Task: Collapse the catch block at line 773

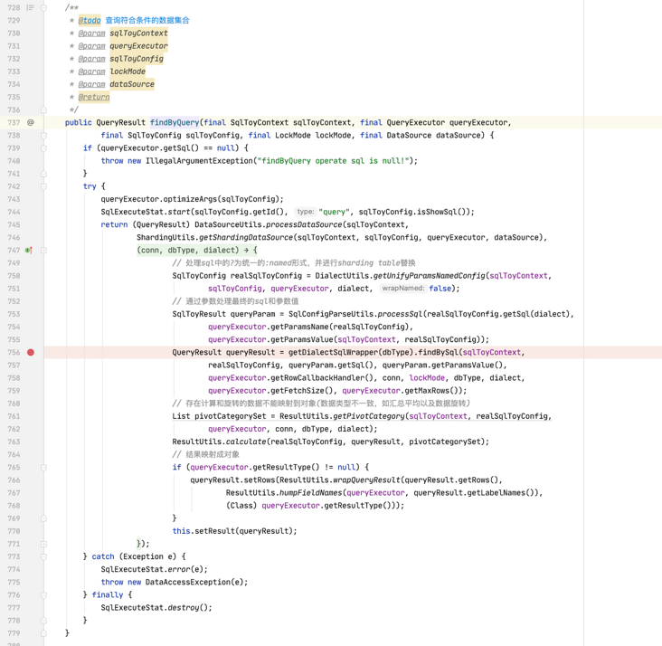Action: pyautogui.click(x=43, y=556)
